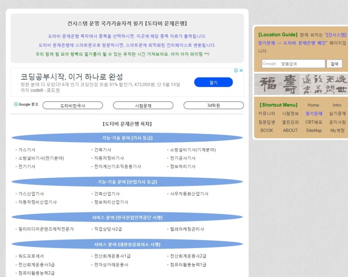Open 소방설비기사(기계분야) link
Screen dimensions: 348x277
(193, 150)
